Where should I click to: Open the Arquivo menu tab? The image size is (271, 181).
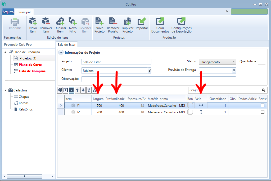tap(8, 12)
